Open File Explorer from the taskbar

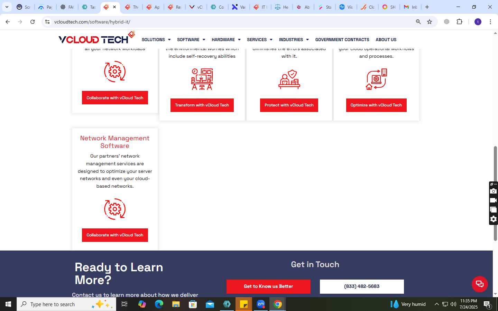pyautogui.click(x=176, y=304)
